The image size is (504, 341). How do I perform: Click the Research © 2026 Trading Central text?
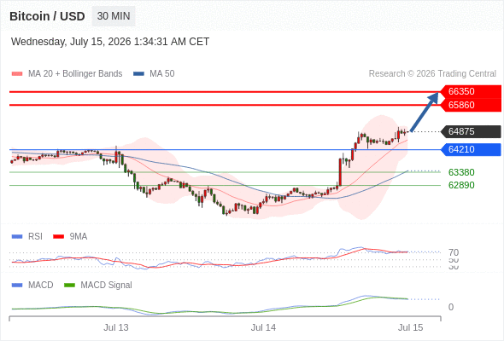pyautogui.click(x=432, y=74)
